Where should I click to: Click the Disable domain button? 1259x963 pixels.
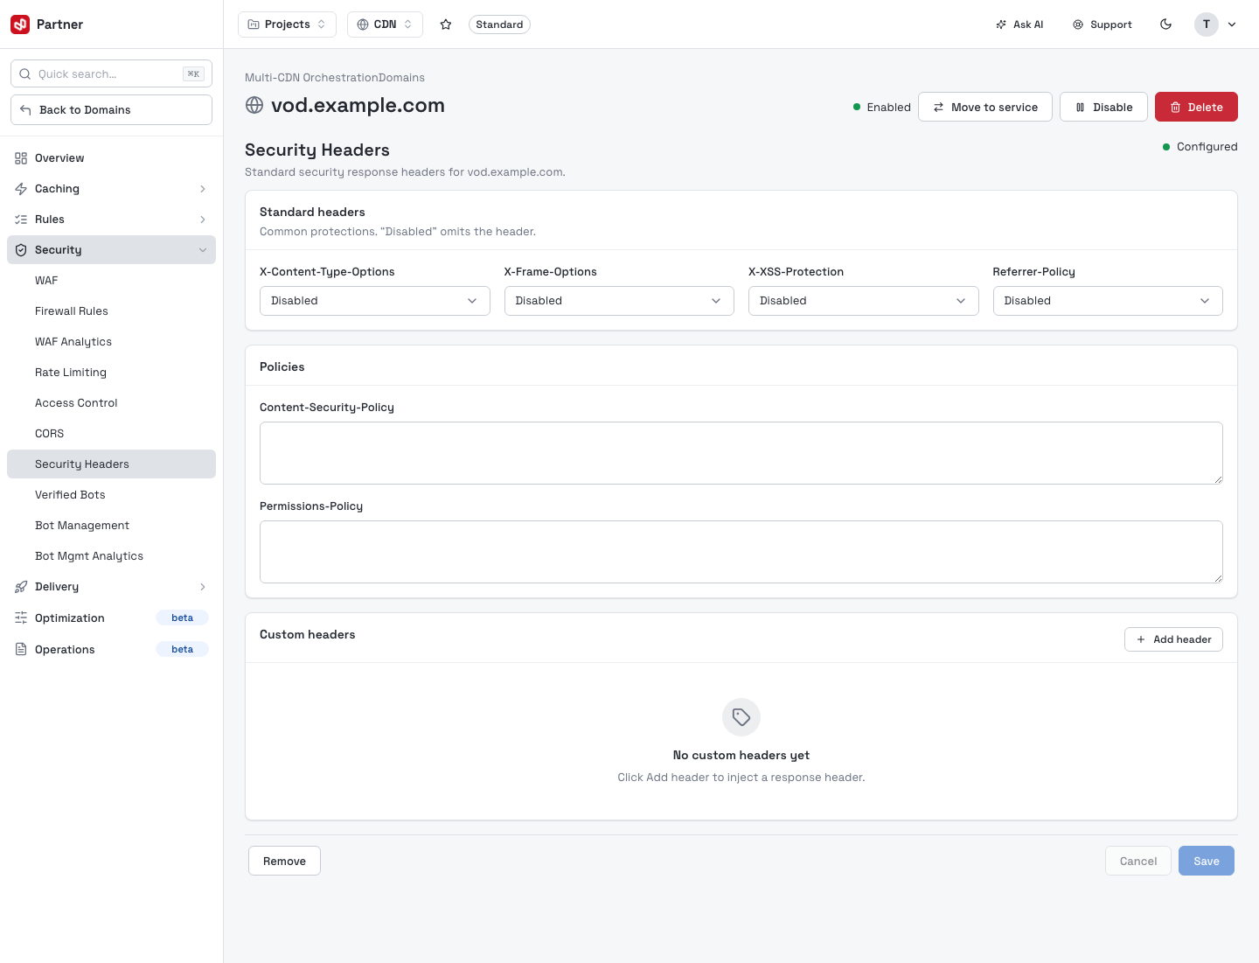(x=1103, y=107)
